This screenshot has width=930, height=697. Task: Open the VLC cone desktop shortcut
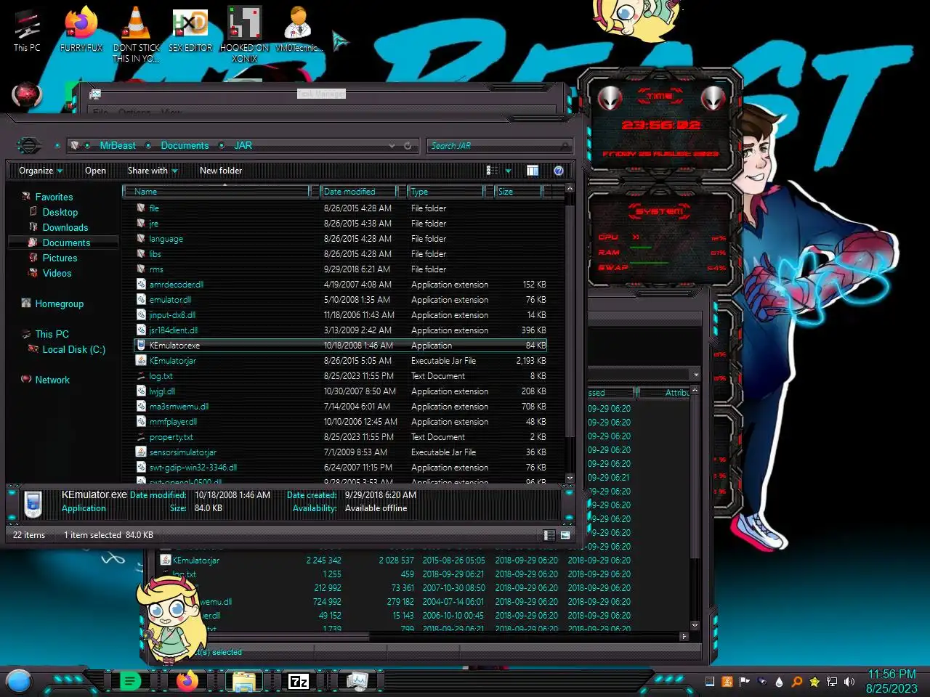136,34
